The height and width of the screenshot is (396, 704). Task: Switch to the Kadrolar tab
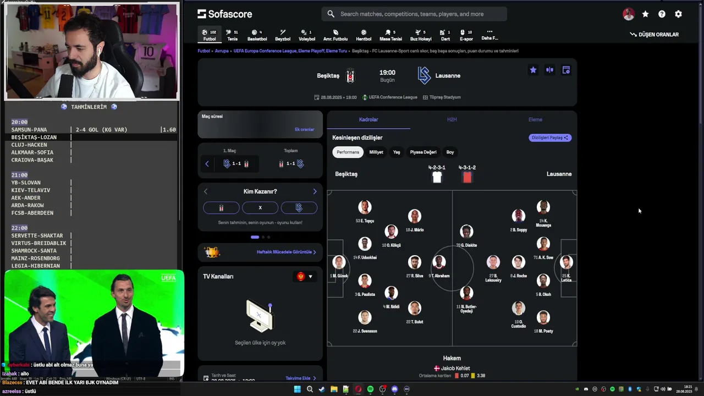(369, 119)
